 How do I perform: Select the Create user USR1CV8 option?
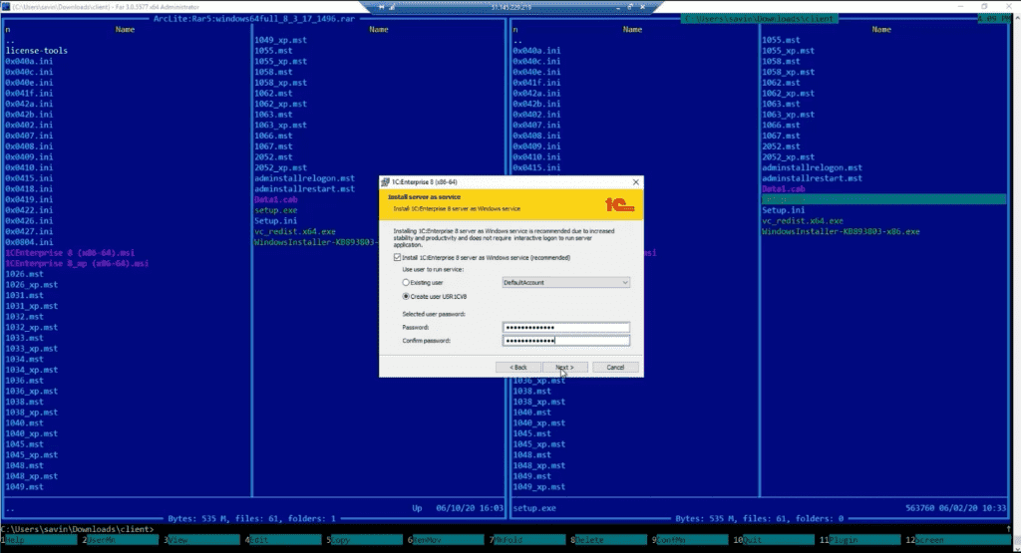click(x=406, y=296)
